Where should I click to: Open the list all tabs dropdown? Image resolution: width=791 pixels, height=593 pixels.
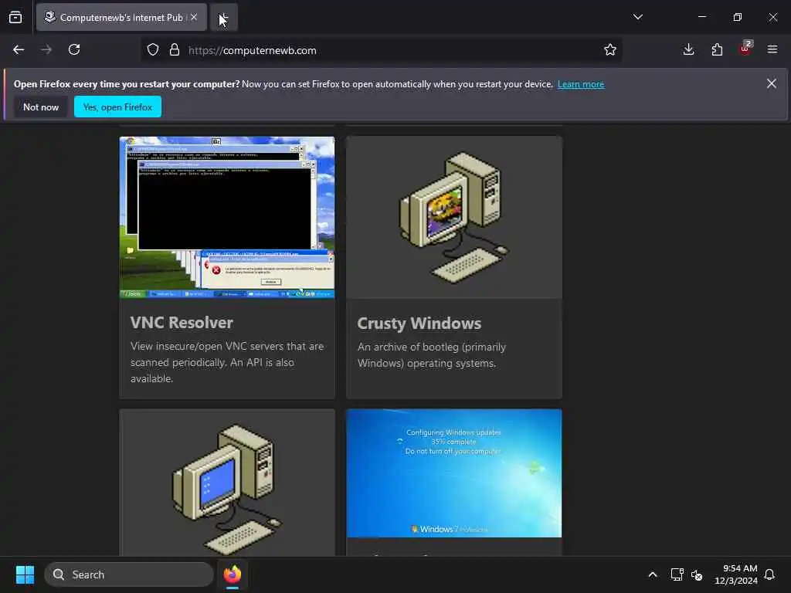pos(637,17)
